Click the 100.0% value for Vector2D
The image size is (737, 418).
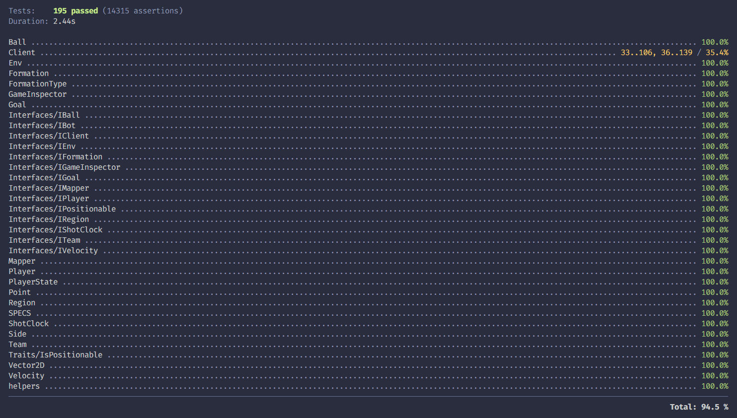pyautogui.click(x=715, y=365)
